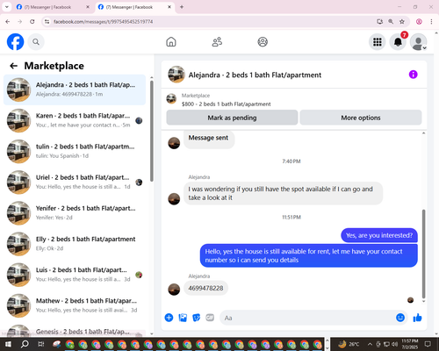
Task: Click the Facebook search magnifier icon
Action: 36,42
